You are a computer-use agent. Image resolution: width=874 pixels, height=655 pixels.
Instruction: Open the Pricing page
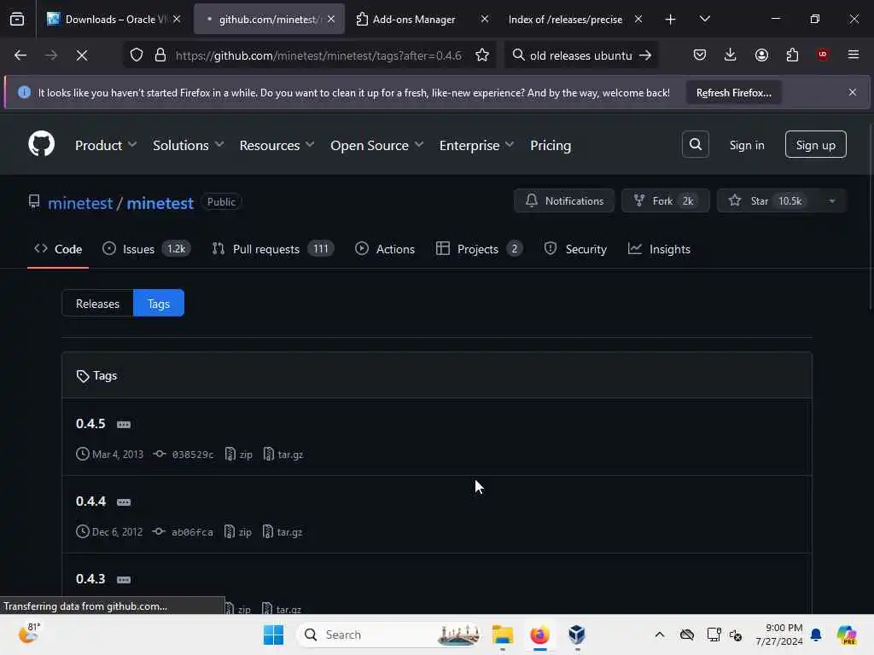tap(551, 145)
